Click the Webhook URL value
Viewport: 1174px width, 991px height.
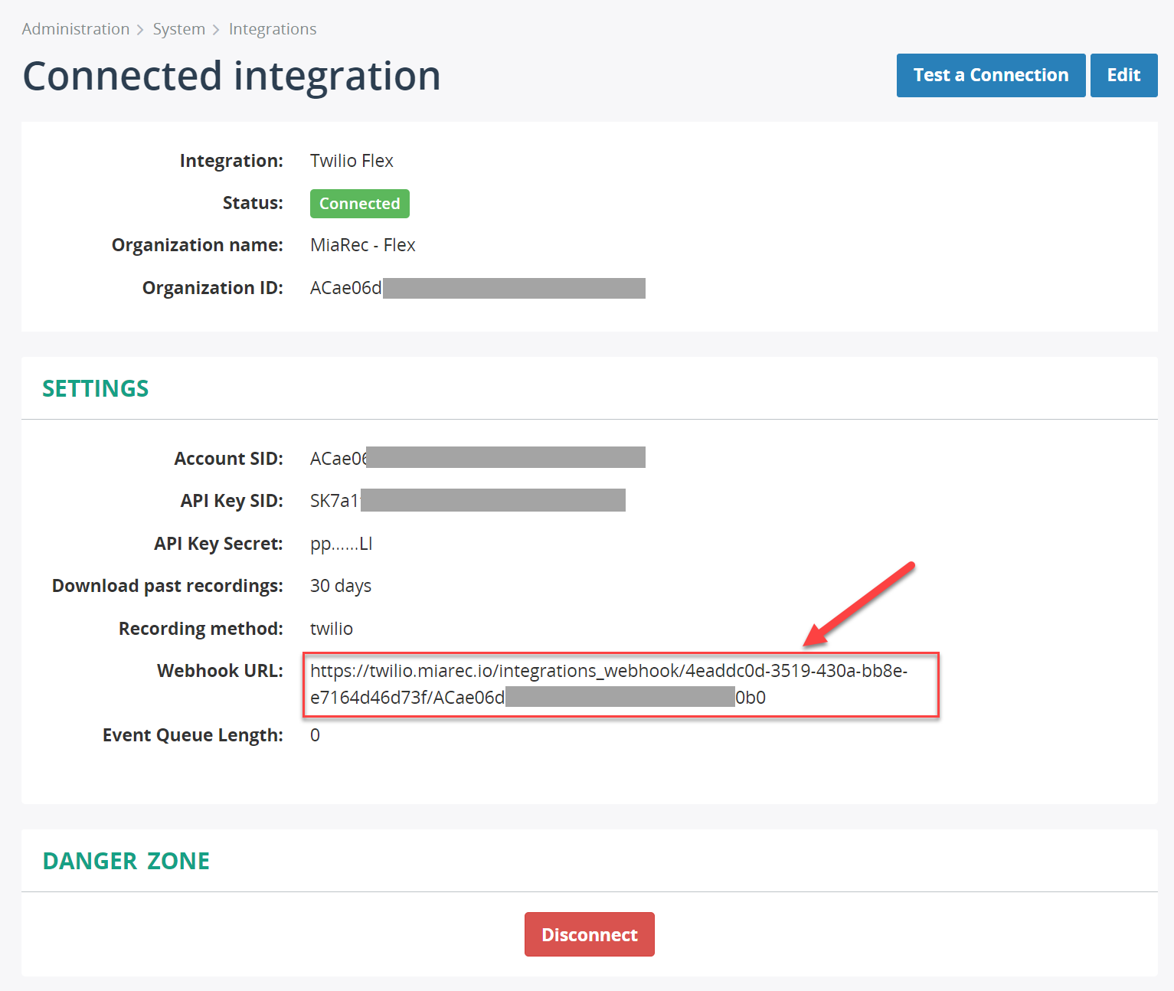point(609,684)
